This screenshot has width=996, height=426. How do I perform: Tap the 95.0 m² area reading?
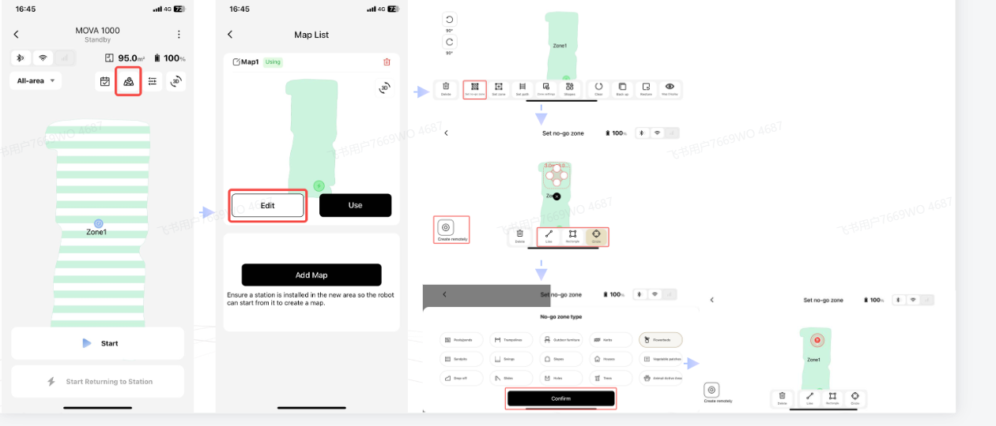click(126, 58)
